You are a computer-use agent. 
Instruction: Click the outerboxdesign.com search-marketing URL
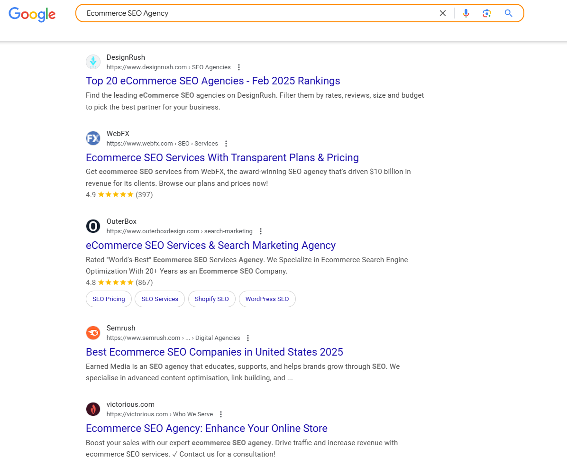(179, 231)
